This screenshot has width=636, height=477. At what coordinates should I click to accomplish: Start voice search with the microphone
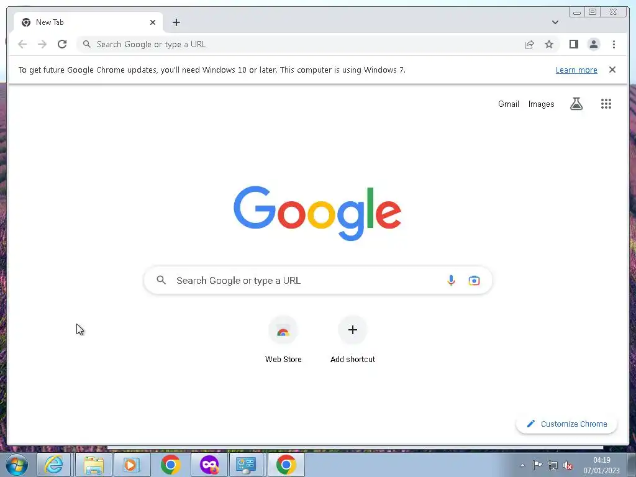pyautogui.click(x=451, y=280)
